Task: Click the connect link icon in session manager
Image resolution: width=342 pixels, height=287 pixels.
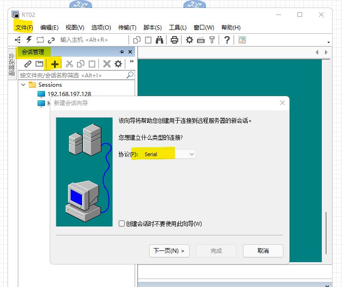Action: [x=28, y=64]
